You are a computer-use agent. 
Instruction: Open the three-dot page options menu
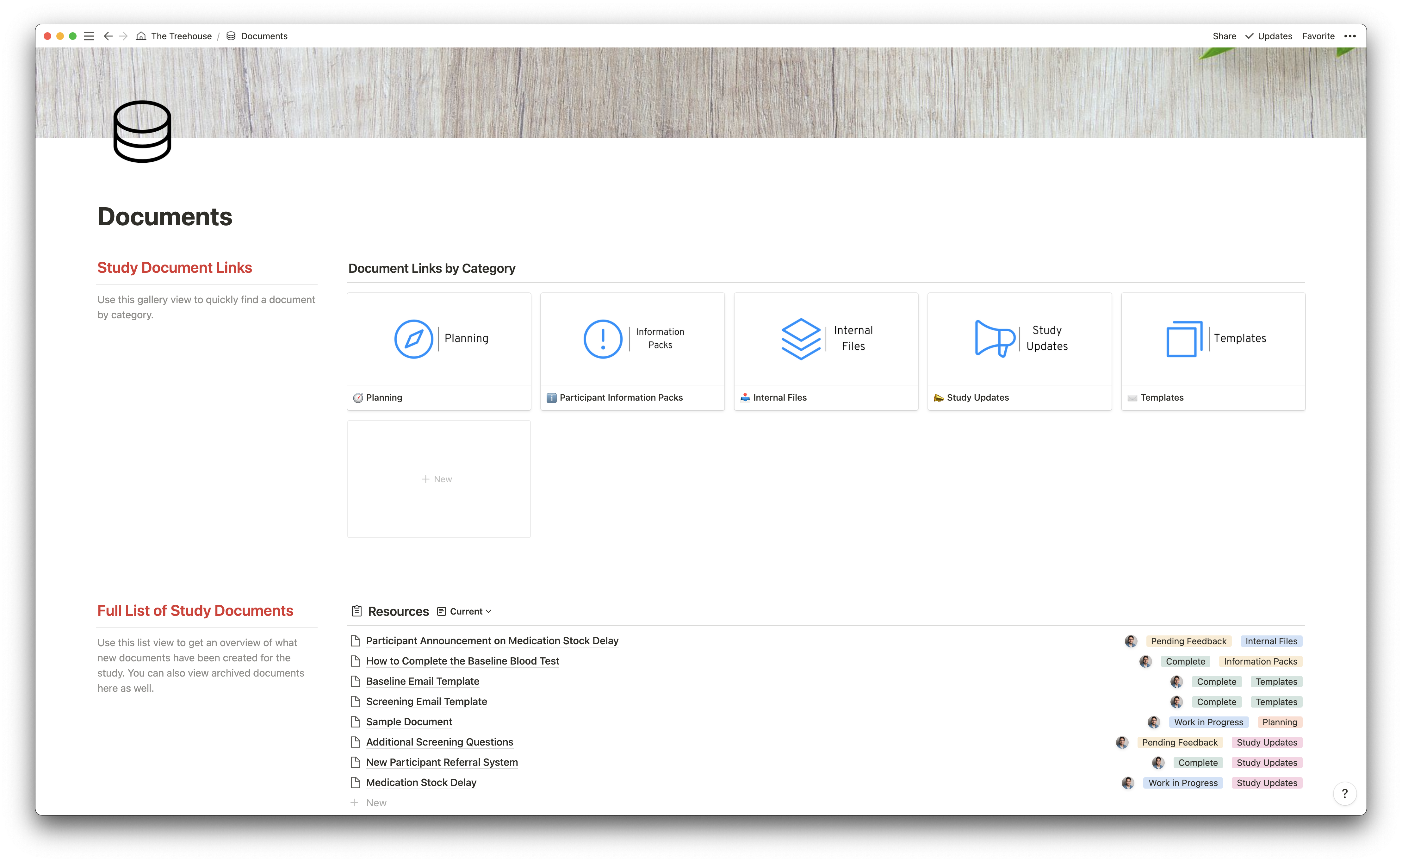click(1349, 36)
